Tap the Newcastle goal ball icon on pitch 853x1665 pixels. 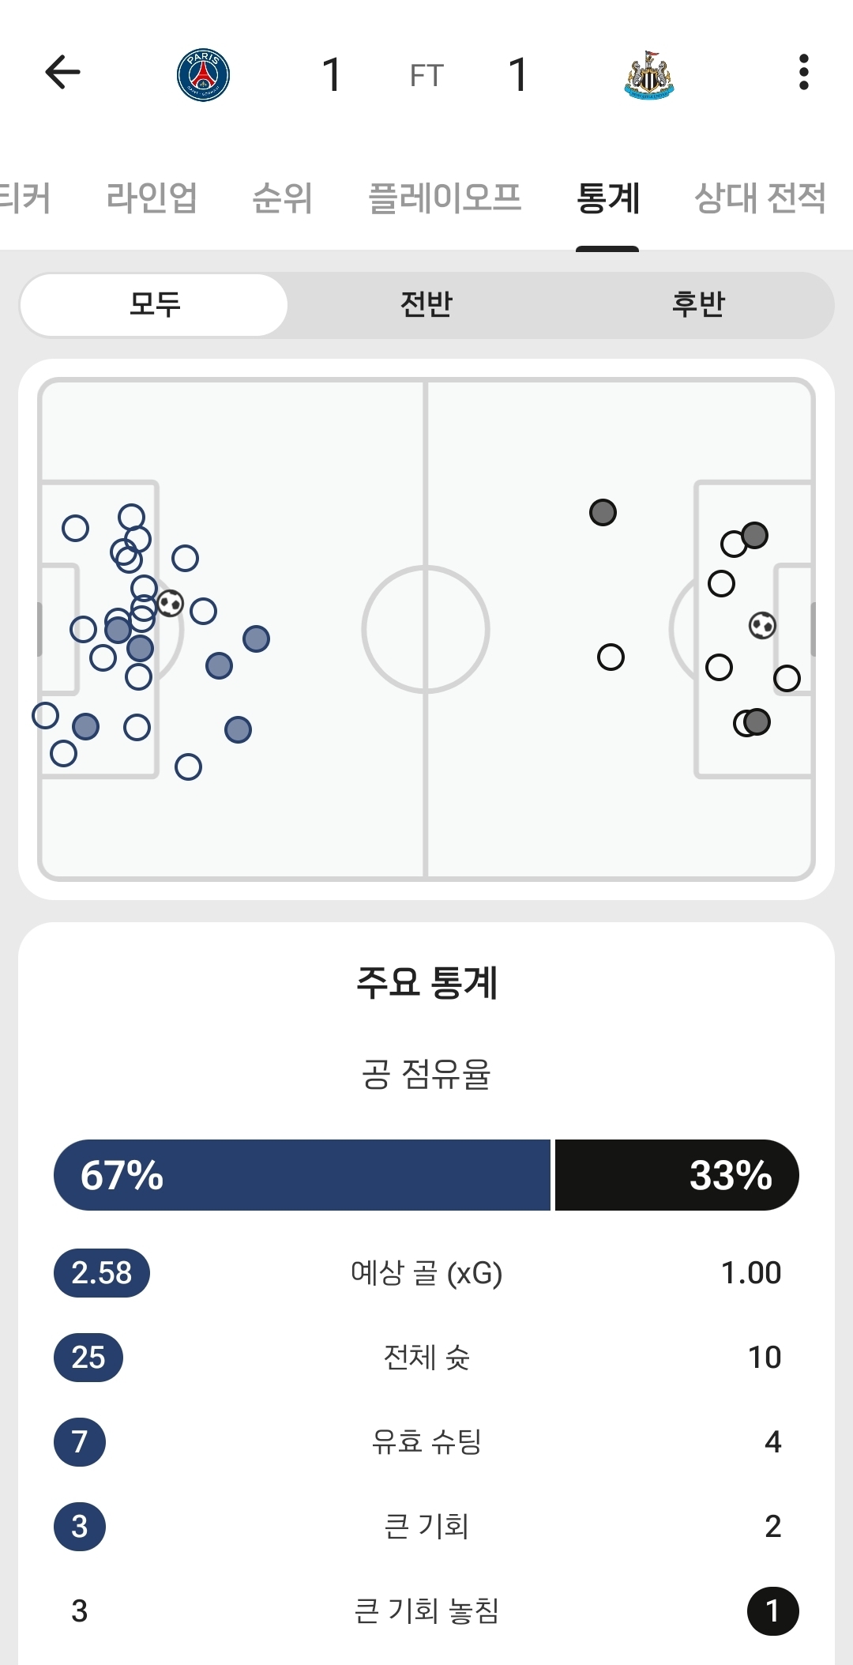click(762, 626)
